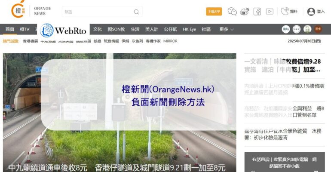Open article 嘉亨灣食水含黑色雜質
Screen dimensions: 331x172
pos(283,134)
